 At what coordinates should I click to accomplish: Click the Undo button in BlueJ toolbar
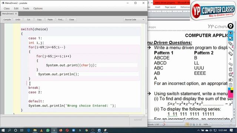(x=18, y=20)
